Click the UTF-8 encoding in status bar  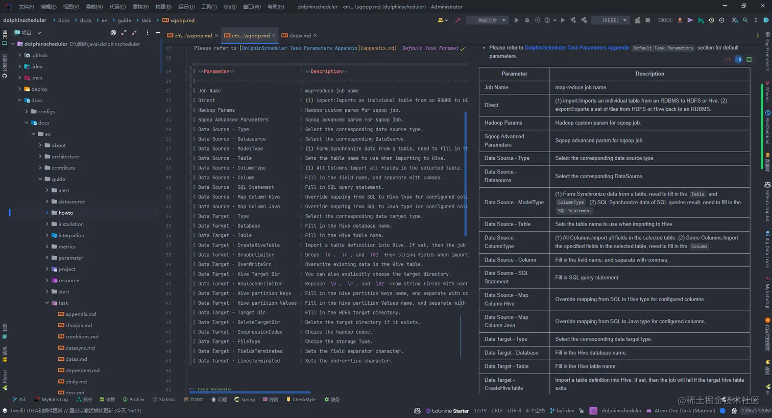pos(514,411)
